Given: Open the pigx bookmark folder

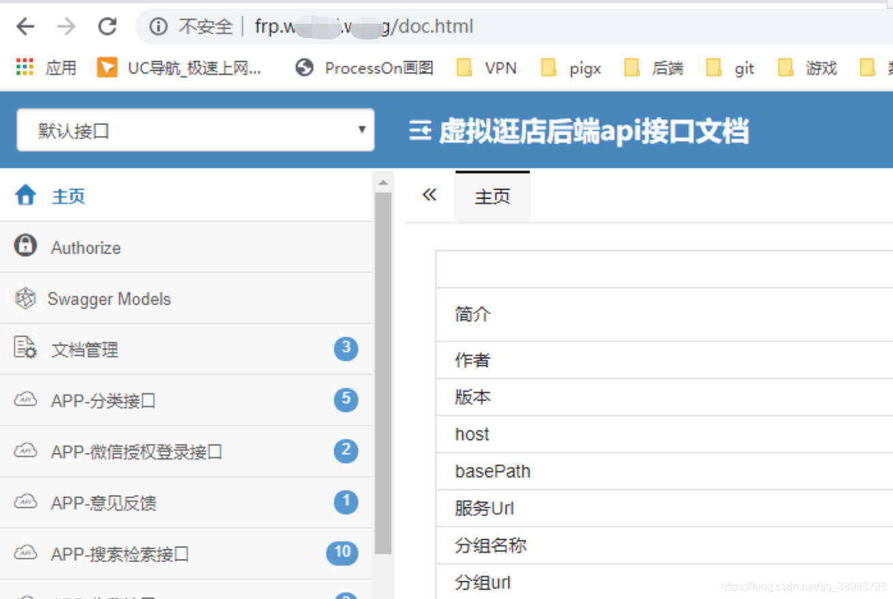Looking at the screenshot, I should pyautogui.click(x=571, y=67).
